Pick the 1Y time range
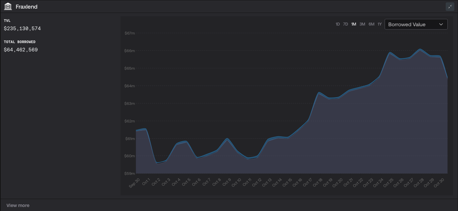Screen dimensions: 458x211 point(380,24)
